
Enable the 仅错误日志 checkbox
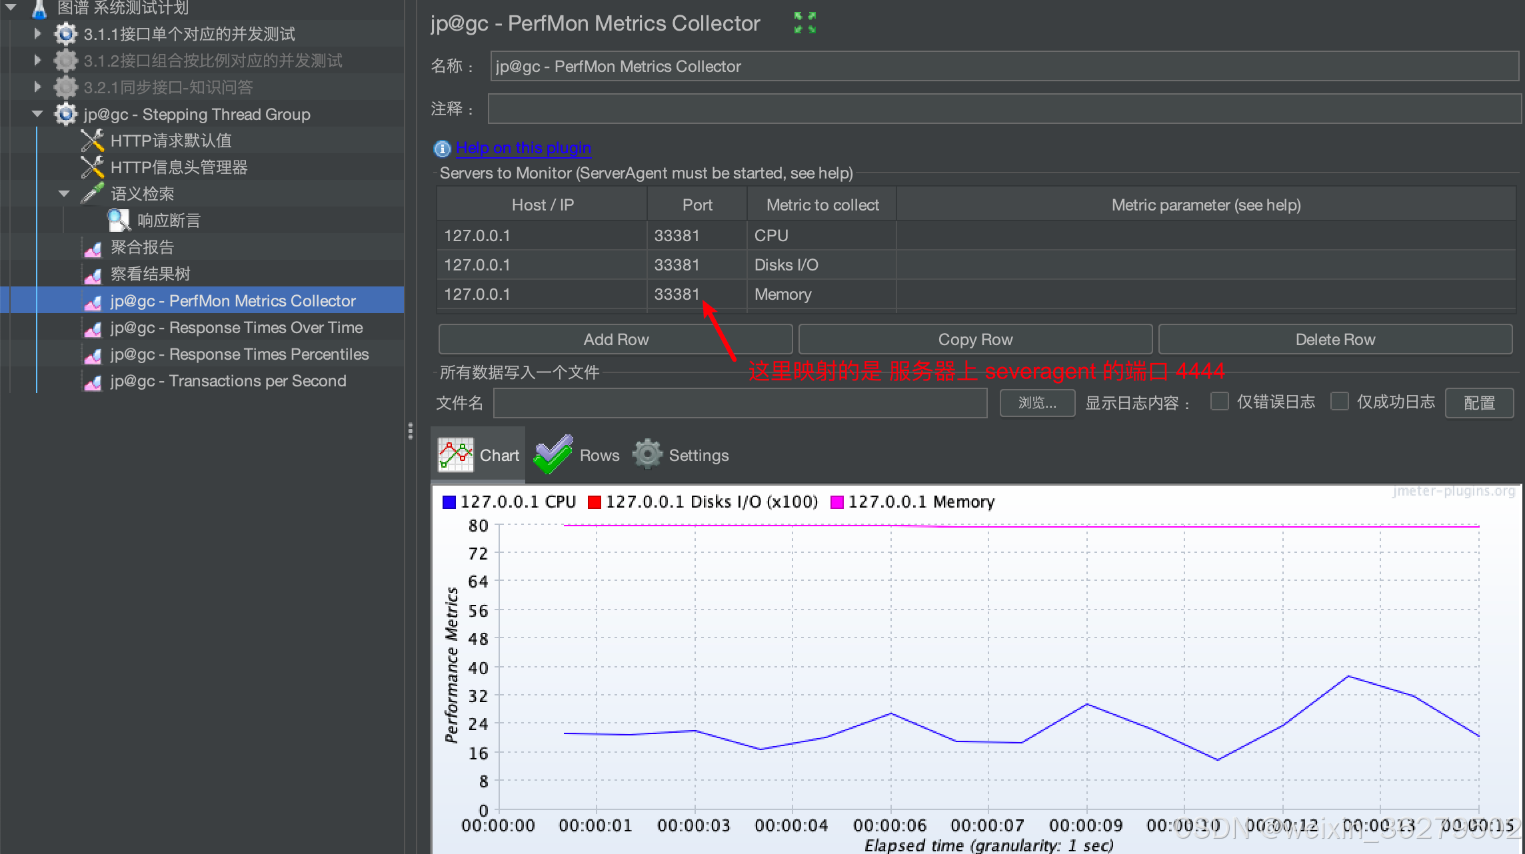(1219, 400)
